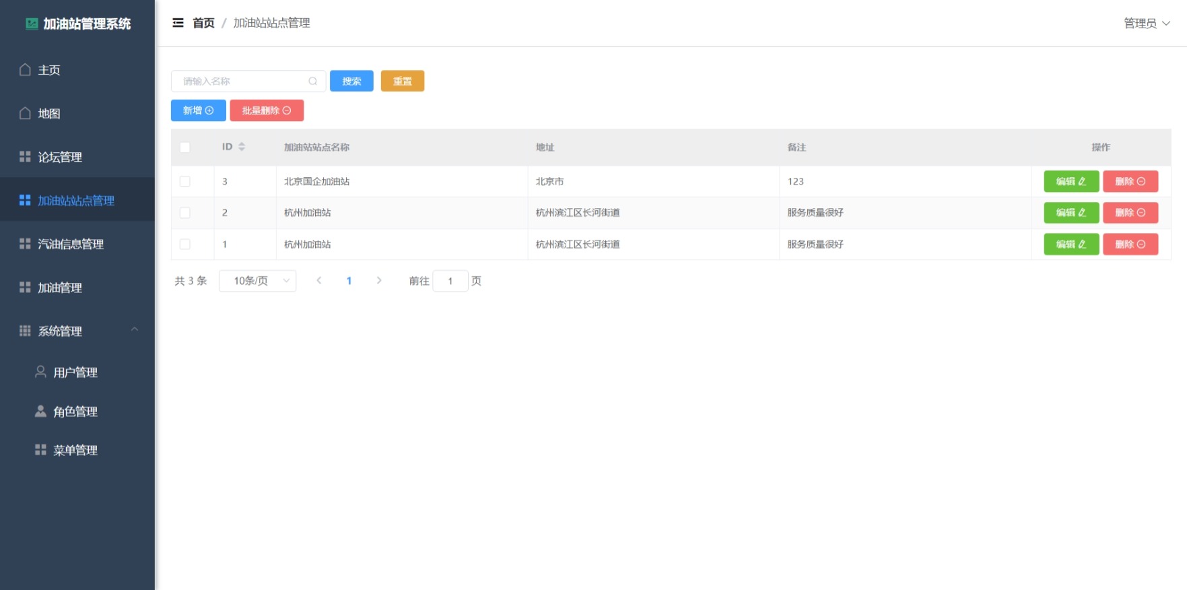This screenshot has width=1187, height=590.
Task: Go to previous page arrow
Action: (x=319, y=281)
